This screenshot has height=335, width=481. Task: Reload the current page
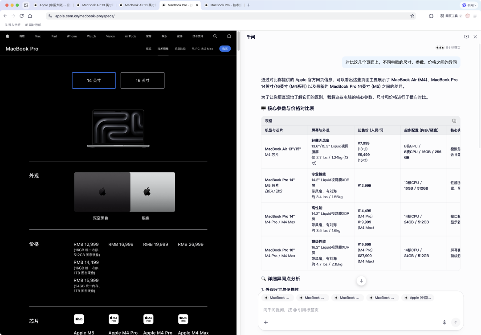coord(21,16)
